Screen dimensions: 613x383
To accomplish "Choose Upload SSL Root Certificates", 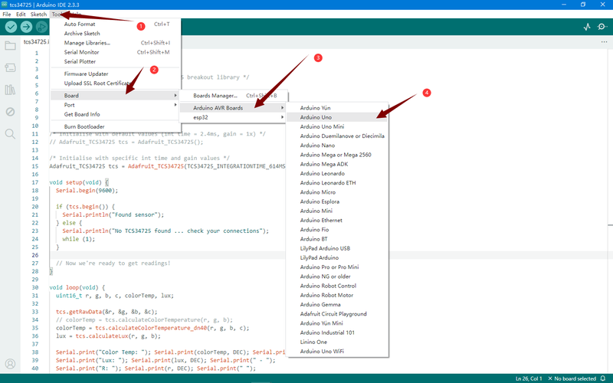I will [116, 83].
